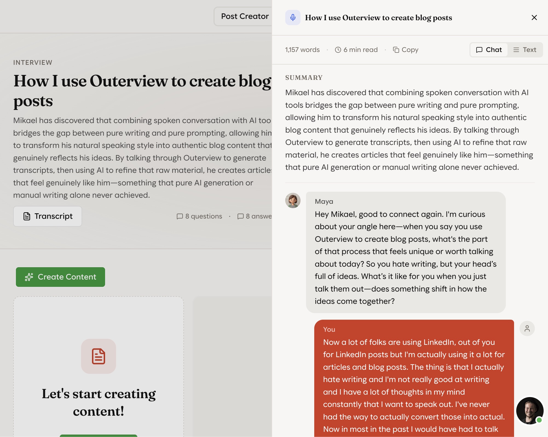Screen dimensions: 548x437
Task: Click the summary paragraph in the side panel
Action: pos(409,130)
